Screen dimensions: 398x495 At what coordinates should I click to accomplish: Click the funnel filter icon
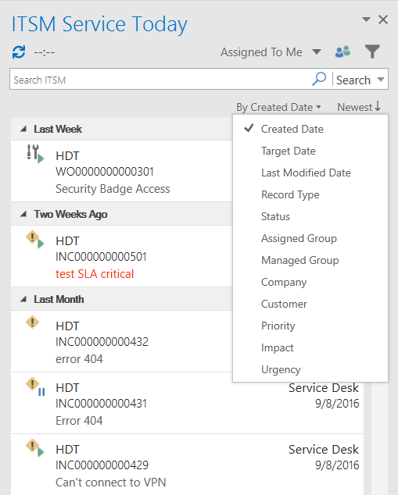tap(372, 52)
